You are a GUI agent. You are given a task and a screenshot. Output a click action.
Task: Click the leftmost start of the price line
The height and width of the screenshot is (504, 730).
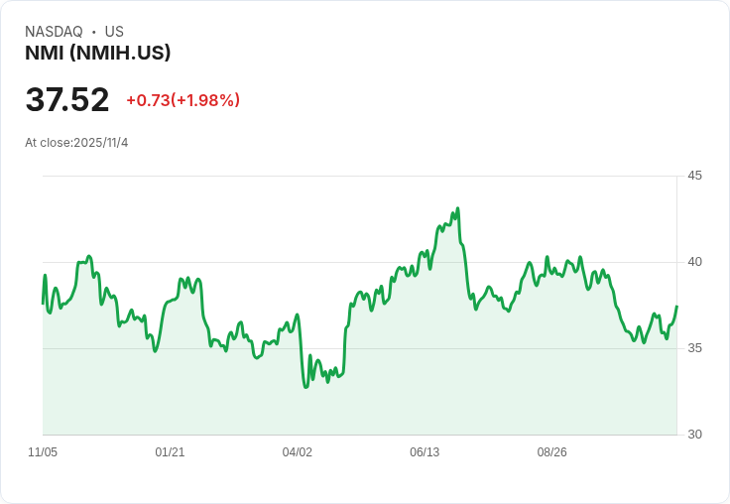43,303
